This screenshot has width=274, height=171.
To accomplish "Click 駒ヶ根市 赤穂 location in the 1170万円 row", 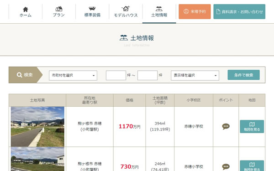I will [x=90, y=124].
